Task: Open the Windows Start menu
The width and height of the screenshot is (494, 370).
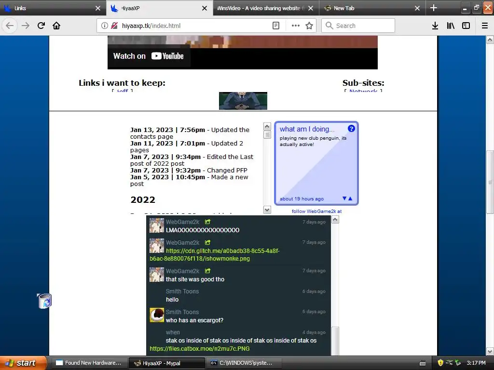Action: (x=23, y=363)
